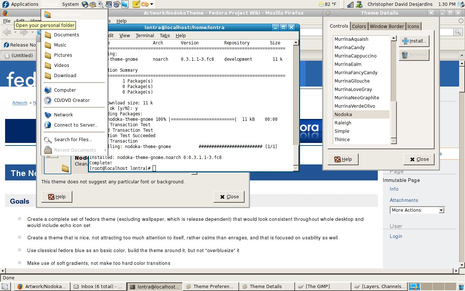The width and height of the screenshot is (465, 291).
Task: Switch to the Inbox (6 total) taskbar window
Action: point(98,287)
